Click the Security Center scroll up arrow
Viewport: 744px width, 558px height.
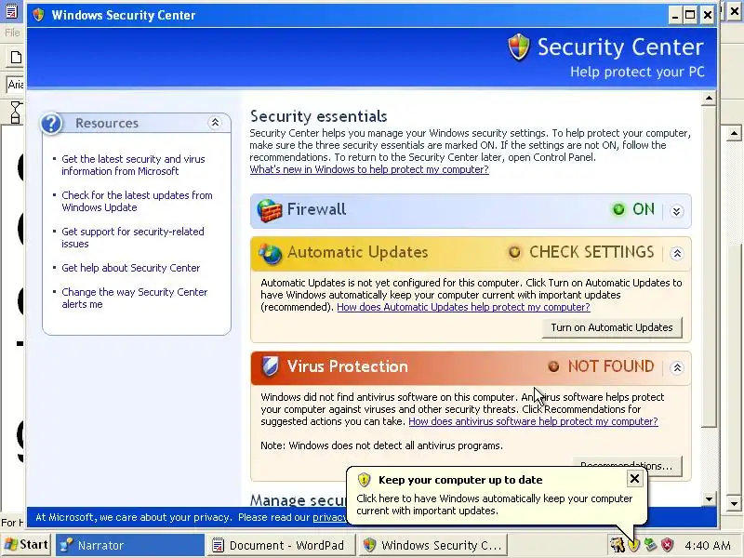coord(709,99)
